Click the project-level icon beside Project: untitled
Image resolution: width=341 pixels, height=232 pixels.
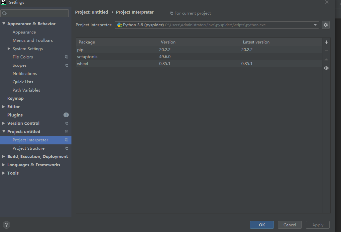pyautogui.click(x=66, y=132)
